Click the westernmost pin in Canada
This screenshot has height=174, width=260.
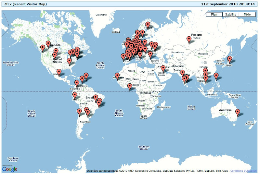(43, 49)
